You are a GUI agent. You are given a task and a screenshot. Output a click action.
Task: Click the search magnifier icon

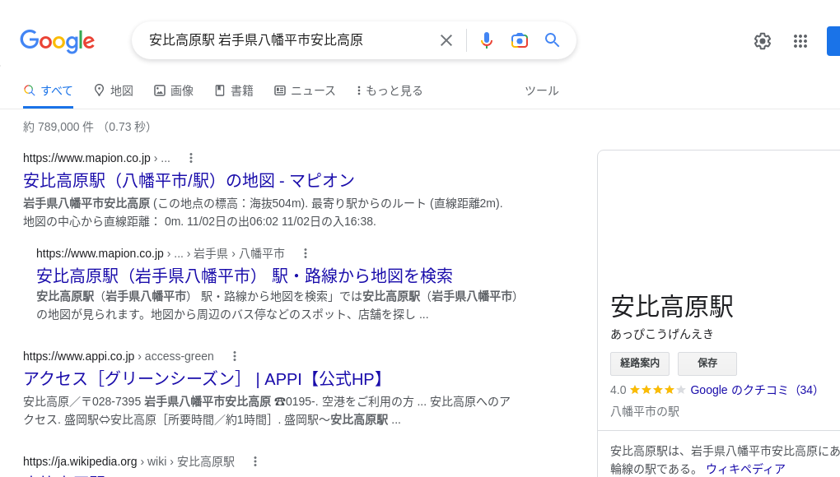pos(552,40)
